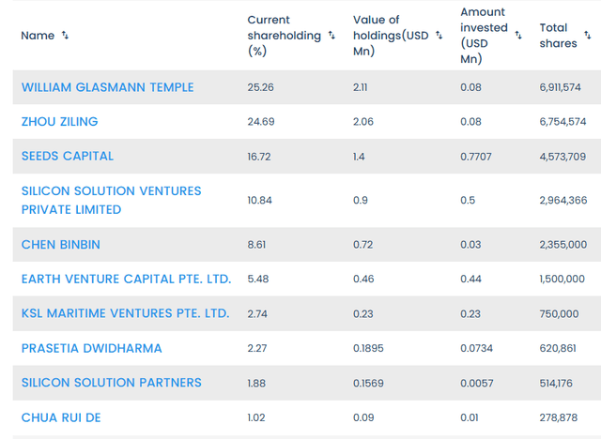Click the Amount invested (USD Mn) header label

click(484, 36)
